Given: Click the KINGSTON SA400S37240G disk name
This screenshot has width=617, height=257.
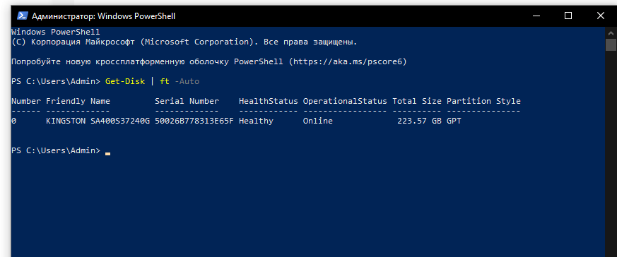Looking at the screenshot, I should (x=98, y=121).
